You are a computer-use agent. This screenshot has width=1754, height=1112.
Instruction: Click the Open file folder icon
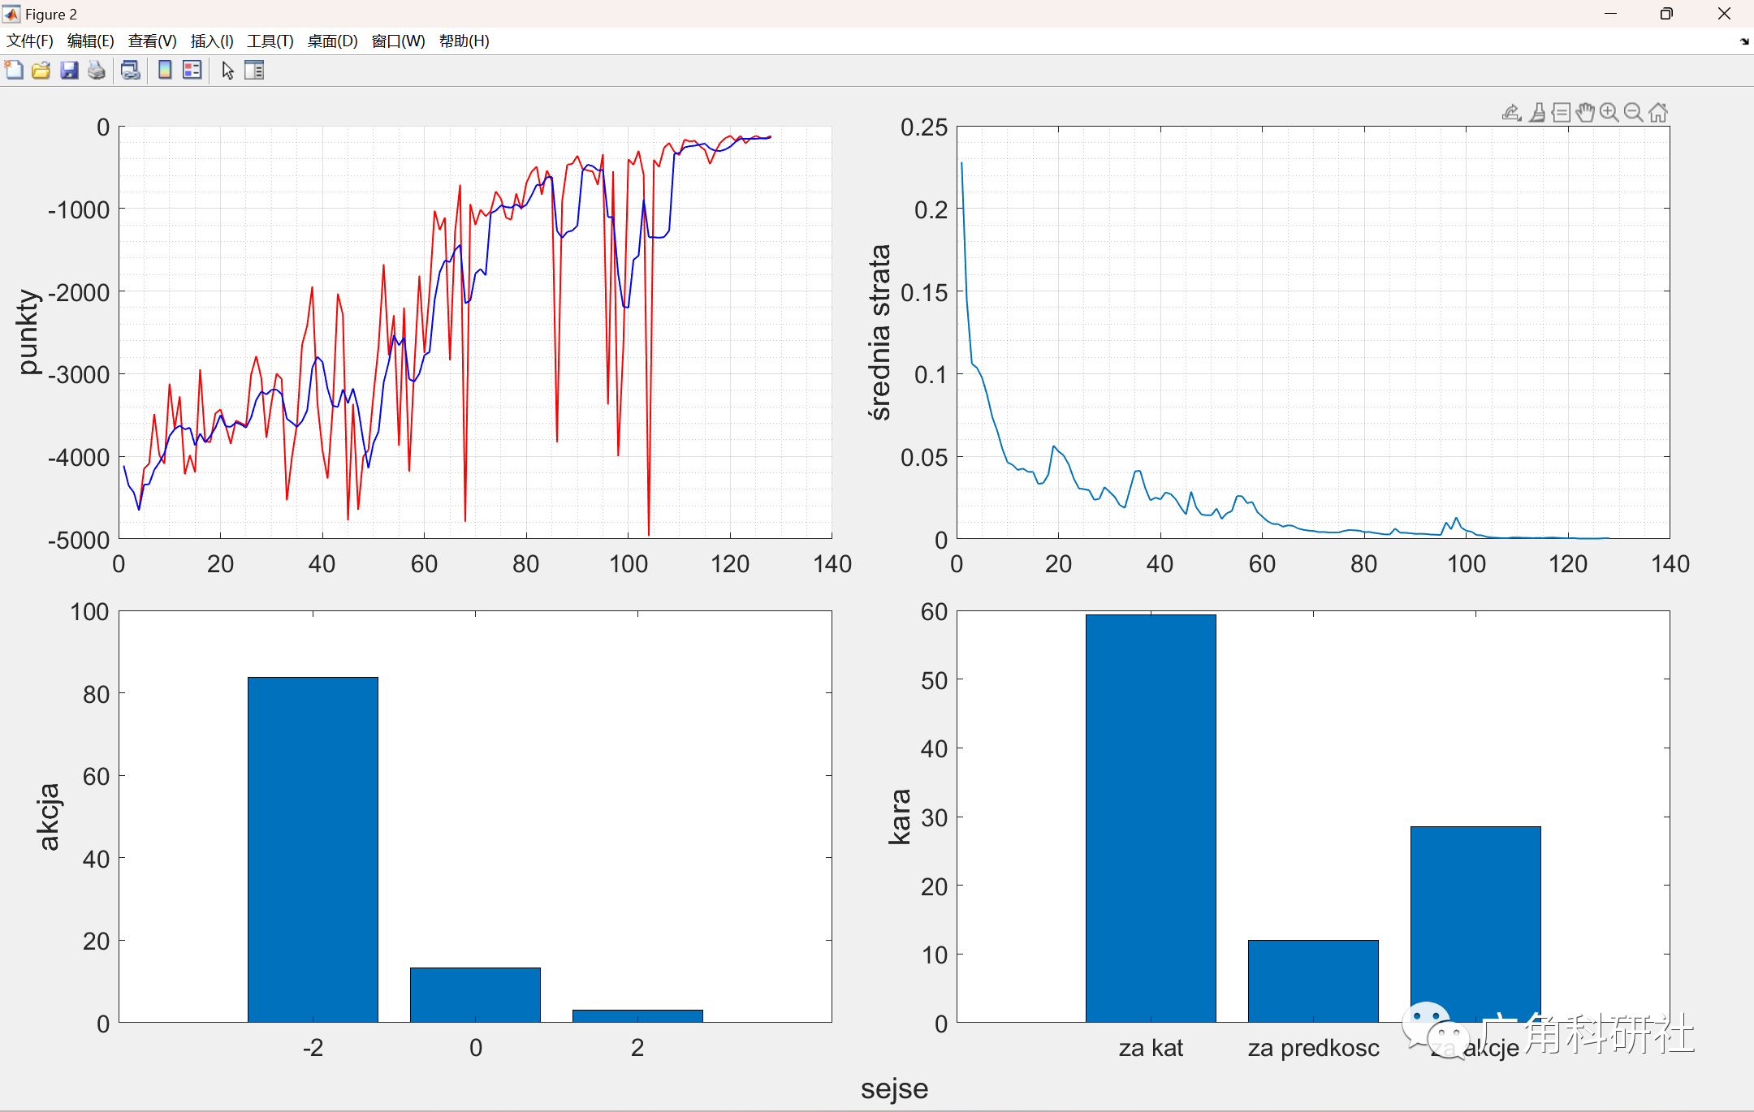coord(41,71)
